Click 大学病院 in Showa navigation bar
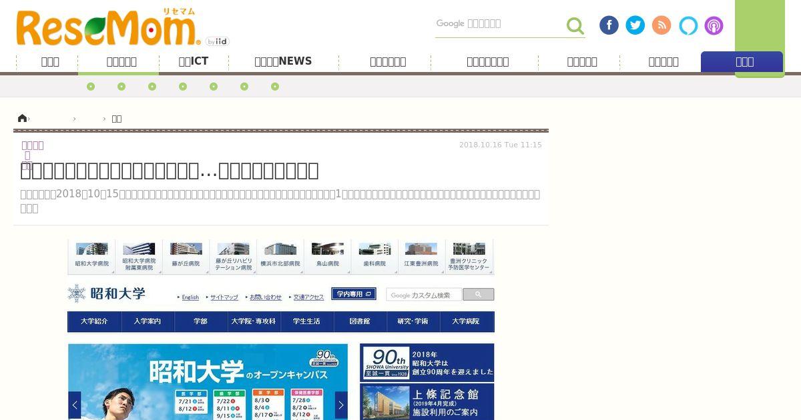The width and height of the screenshot is (801, 420). 466,321
